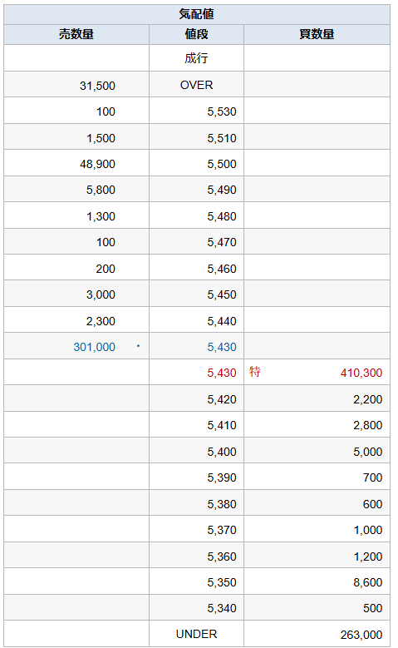Select the 売数量 column header

[x=76, y=34]
